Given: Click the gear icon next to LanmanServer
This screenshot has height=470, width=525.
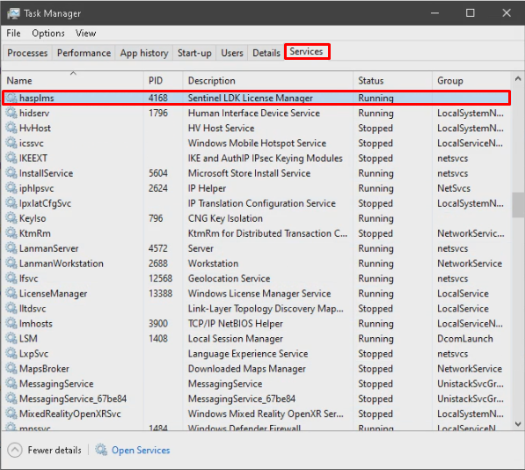Looking at the screenshot, I should pos(11,248).
